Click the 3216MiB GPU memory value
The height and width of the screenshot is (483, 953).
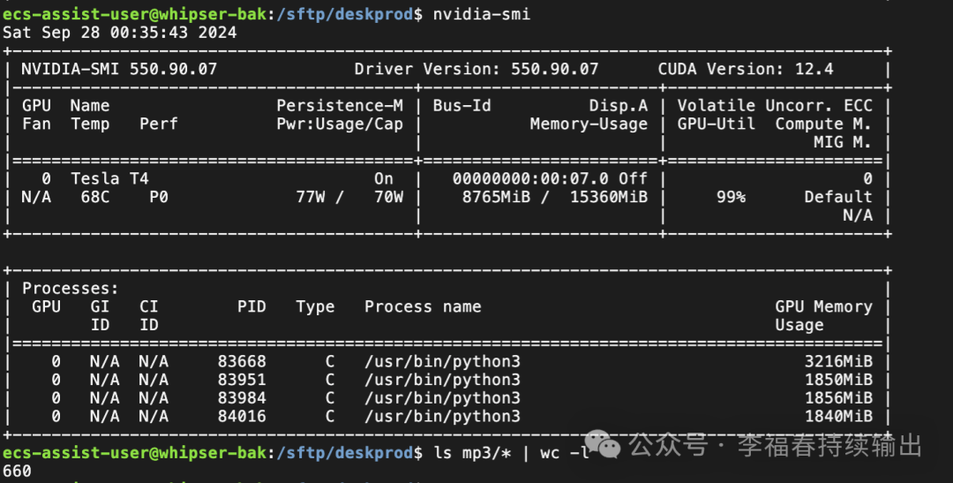(839, 361)
